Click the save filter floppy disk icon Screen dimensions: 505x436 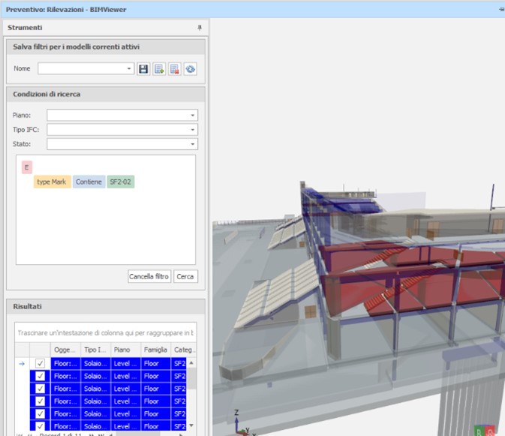(143, 68)
